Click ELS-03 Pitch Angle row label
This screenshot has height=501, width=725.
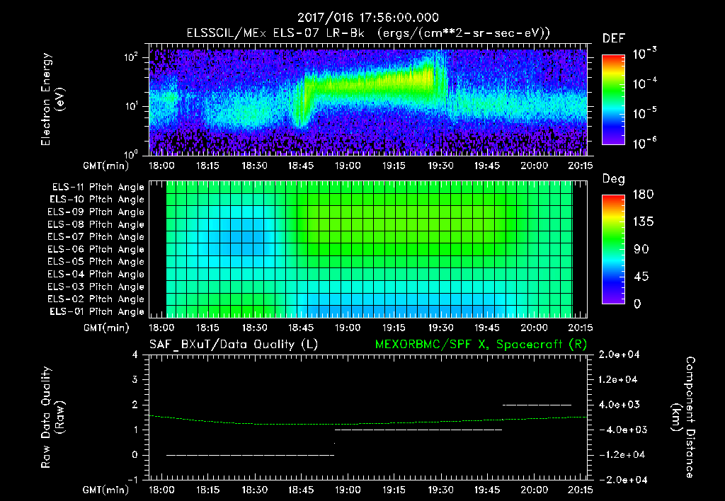click(x=96, y=287)
